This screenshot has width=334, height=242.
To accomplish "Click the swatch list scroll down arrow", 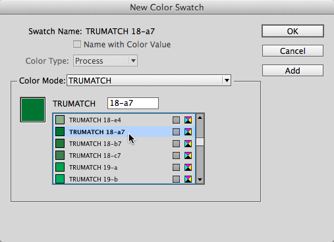I will (x=200, y=180).
